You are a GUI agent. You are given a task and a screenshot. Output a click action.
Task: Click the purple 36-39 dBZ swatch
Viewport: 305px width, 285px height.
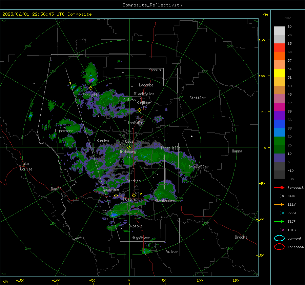click(279, 115)
